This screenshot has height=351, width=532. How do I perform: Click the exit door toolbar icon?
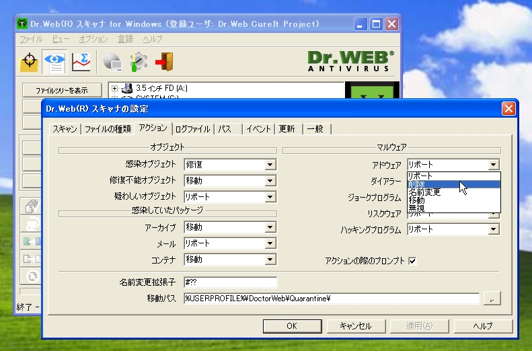[165, 62]
